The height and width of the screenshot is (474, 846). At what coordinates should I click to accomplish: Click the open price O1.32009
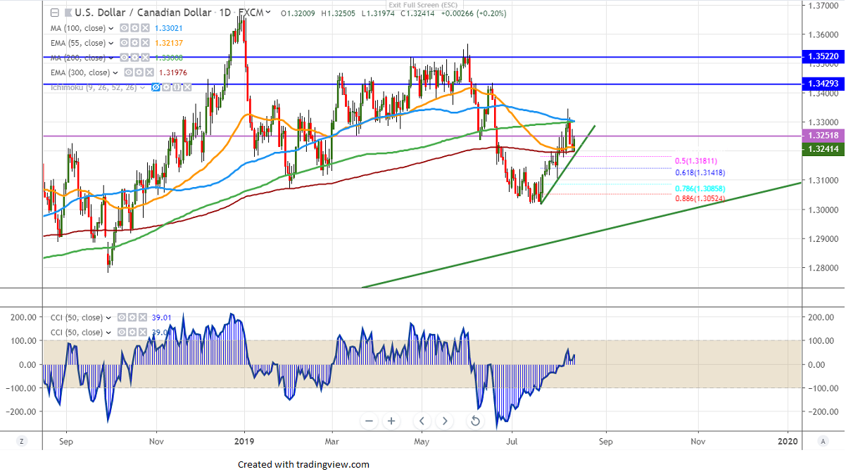pos(298,13)
